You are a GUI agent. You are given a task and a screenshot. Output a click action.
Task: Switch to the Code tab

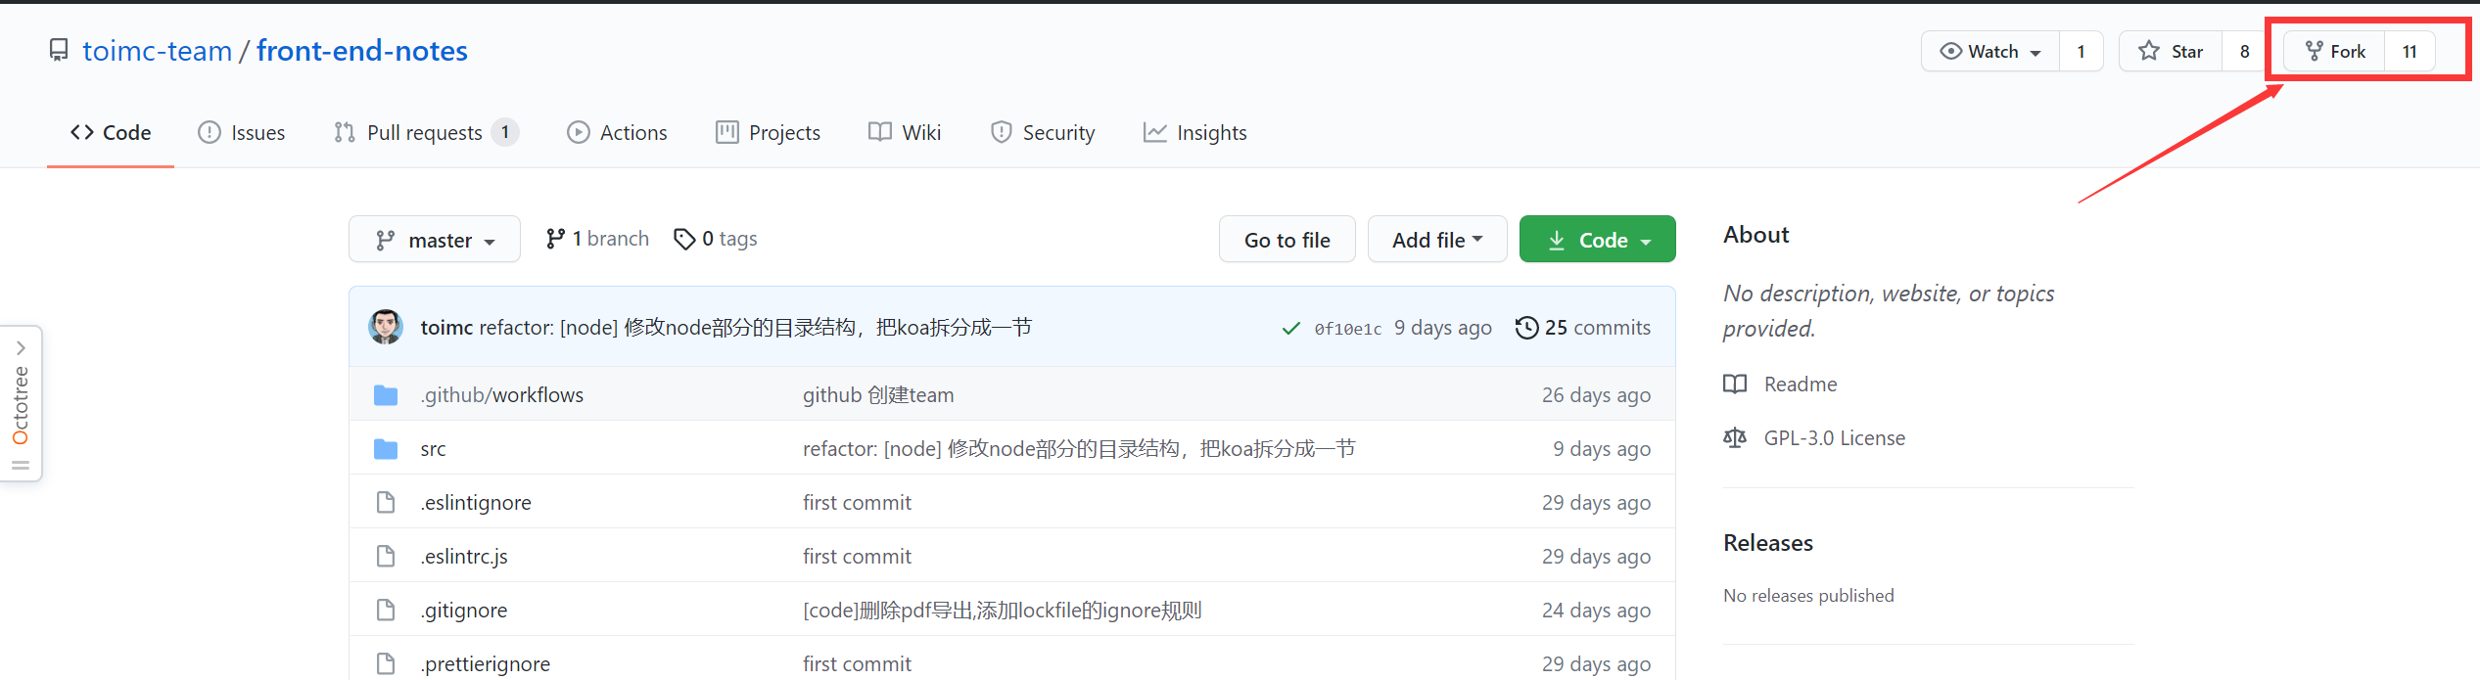coord(111,132)
